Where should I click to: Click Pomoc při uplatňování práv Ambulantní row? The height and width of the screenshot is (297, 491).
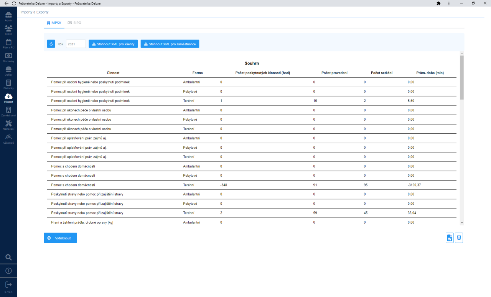coord(252,138)
